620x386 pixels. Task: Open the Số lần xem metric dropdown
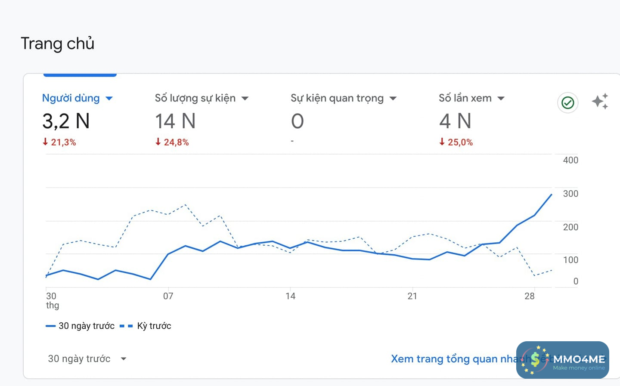pos(501,99)
